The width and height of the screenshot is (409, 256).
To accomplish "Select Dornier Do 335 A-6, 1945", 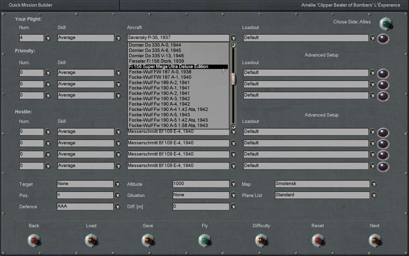I will point(178,50).
